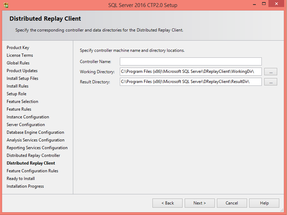Focus the Result Directory path field
This screenshot has height=215, width=287.
[x=191, y=82]
